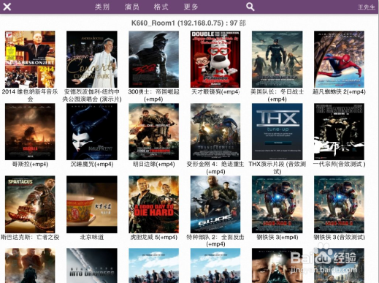Open the 类别 category menu

[102, 7]
